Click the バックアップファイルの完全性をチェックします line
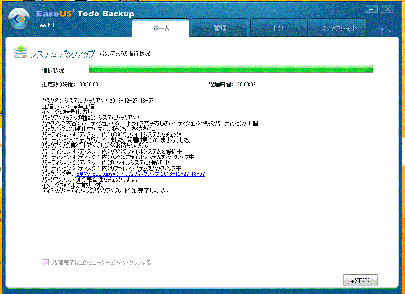 coord(90,180)
